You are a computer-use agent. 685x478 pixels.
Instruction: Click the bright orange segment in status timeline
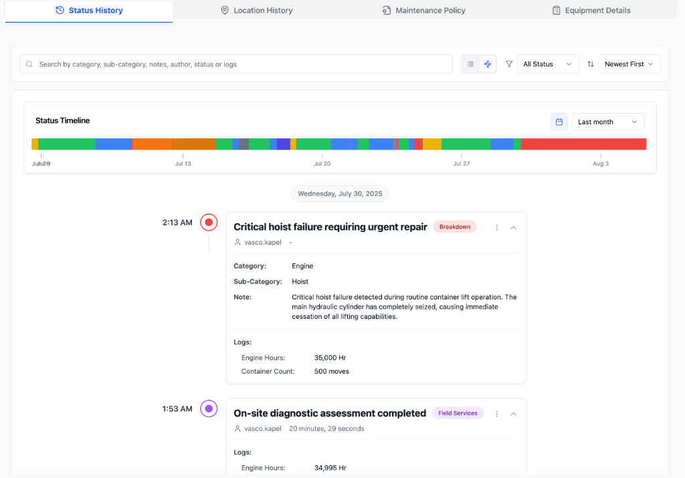(152, 144)
